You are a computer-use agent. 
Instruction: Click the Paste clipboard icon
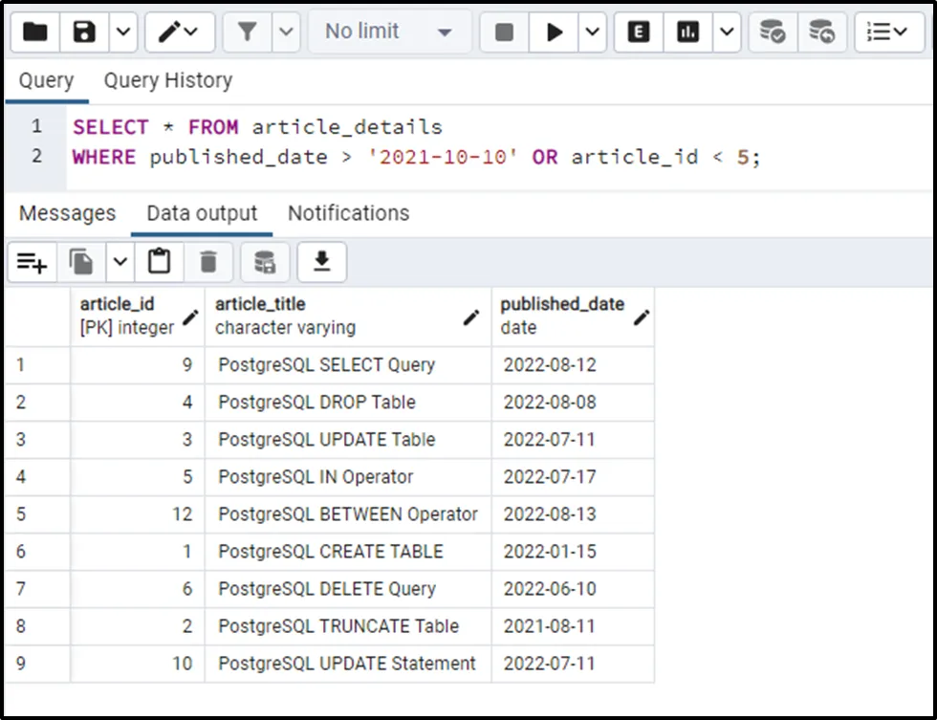[x=159, y=262]
